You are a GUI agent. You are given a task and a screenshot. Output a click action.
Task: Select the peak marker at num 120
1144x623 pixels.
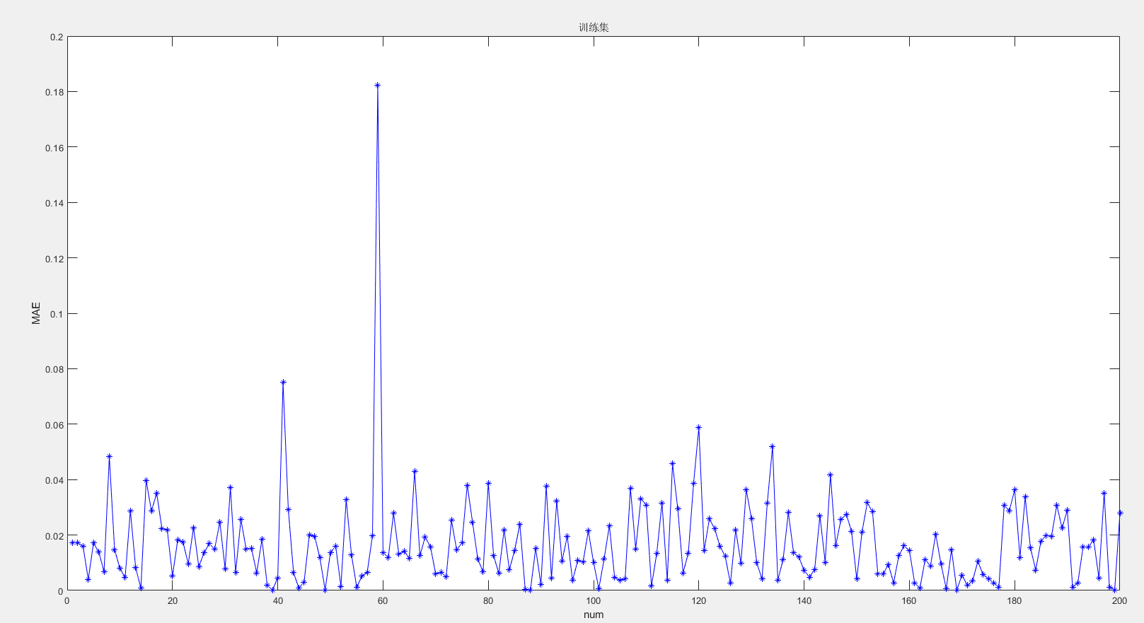pos(698,427)
